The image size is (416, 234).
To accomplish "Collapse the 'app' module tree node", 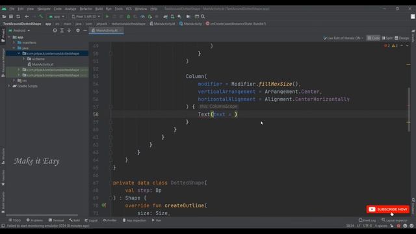I will point(10,37).
